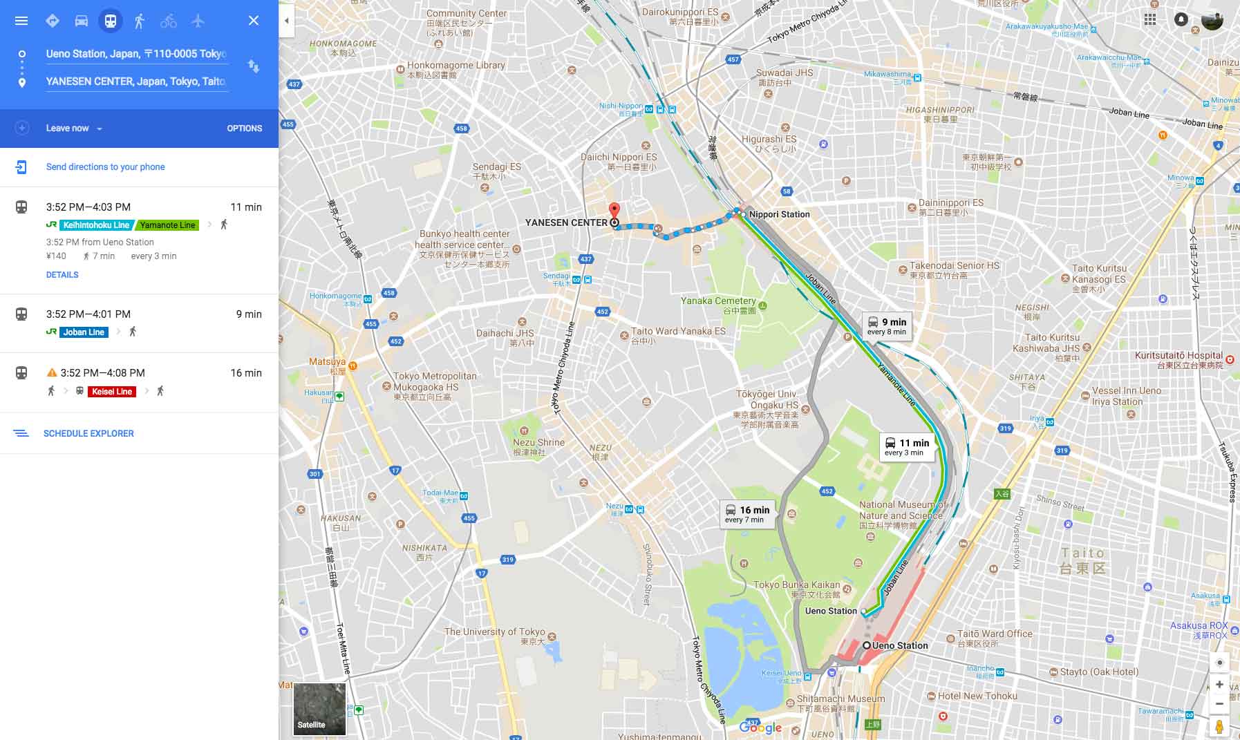
Task: Click the red YANESEN CENTER pin
Action: pos(613,211)
